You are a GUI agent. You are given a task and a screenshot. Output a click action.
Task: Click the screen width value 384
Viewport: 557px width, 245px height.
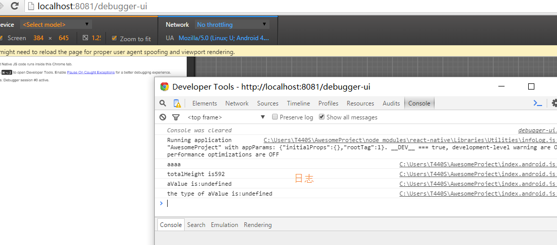tap(38, 38)
